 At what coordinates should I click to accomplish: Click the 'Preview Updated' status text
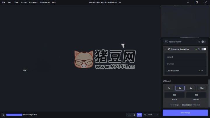(30, 115)
